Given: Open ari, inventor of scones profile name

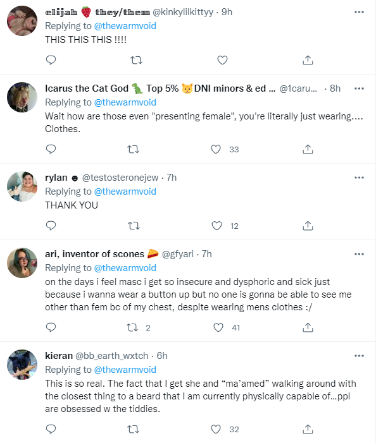Looking at the screenshot, I should pos(94,253).
